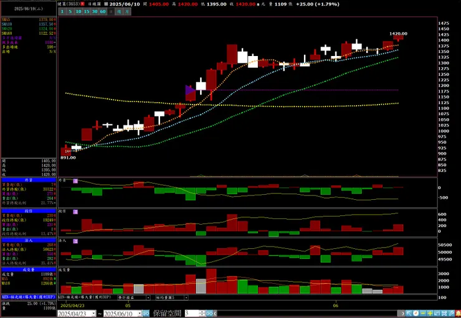Zoom out with the yellow minus icon

click(x=423, y=313)
